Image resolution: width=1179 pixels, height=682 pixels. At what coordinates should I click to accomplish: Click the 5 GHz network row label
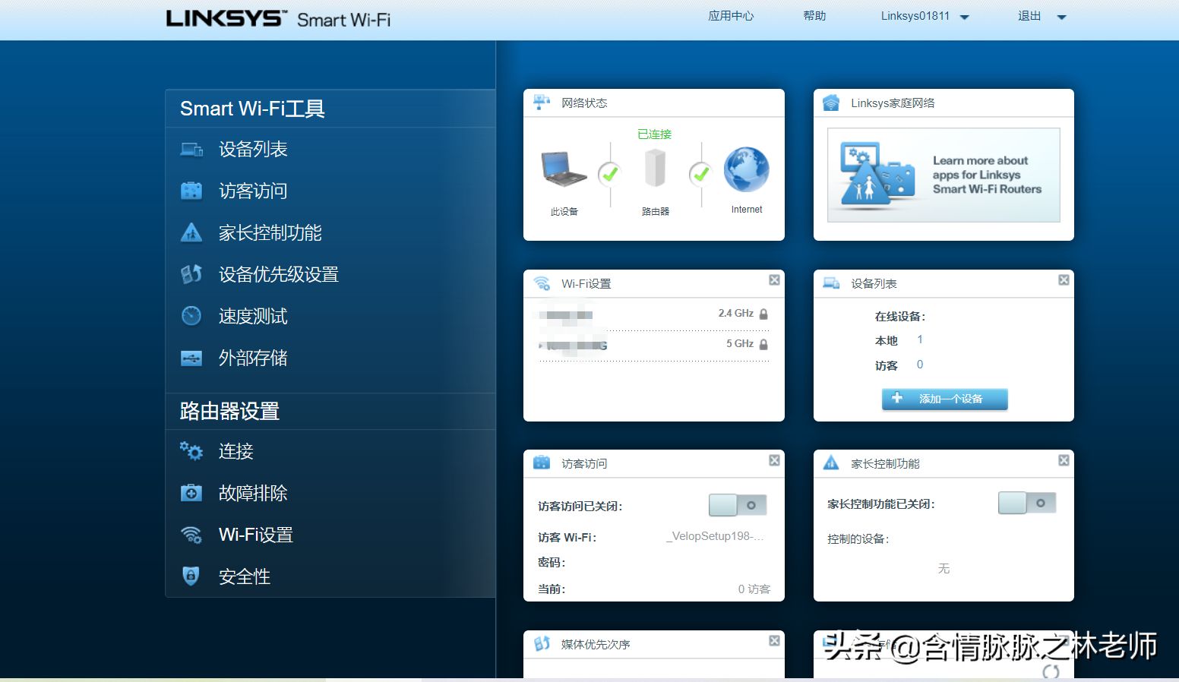740,343
